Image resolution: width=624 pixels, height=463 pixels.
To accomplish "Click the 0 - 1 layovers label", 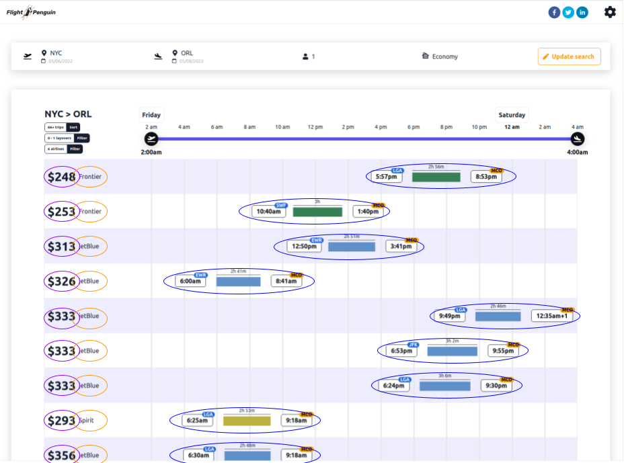I will pos(59,138).
